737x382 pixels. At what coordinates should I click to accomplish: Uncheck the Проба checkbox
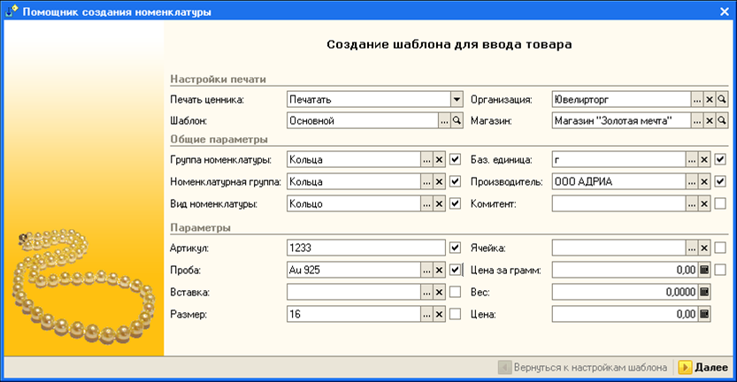[x=455, y=270]
